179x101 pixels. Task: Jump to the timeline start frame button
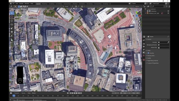[x=70, y=93]
